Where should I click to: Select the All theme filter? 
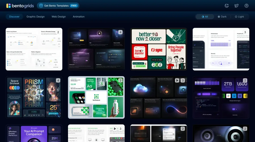[205, 17]
